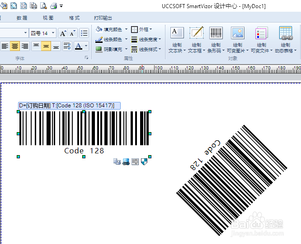
Task: Click the 线条颜色 line color button
Action: click(x=108, y=39)
